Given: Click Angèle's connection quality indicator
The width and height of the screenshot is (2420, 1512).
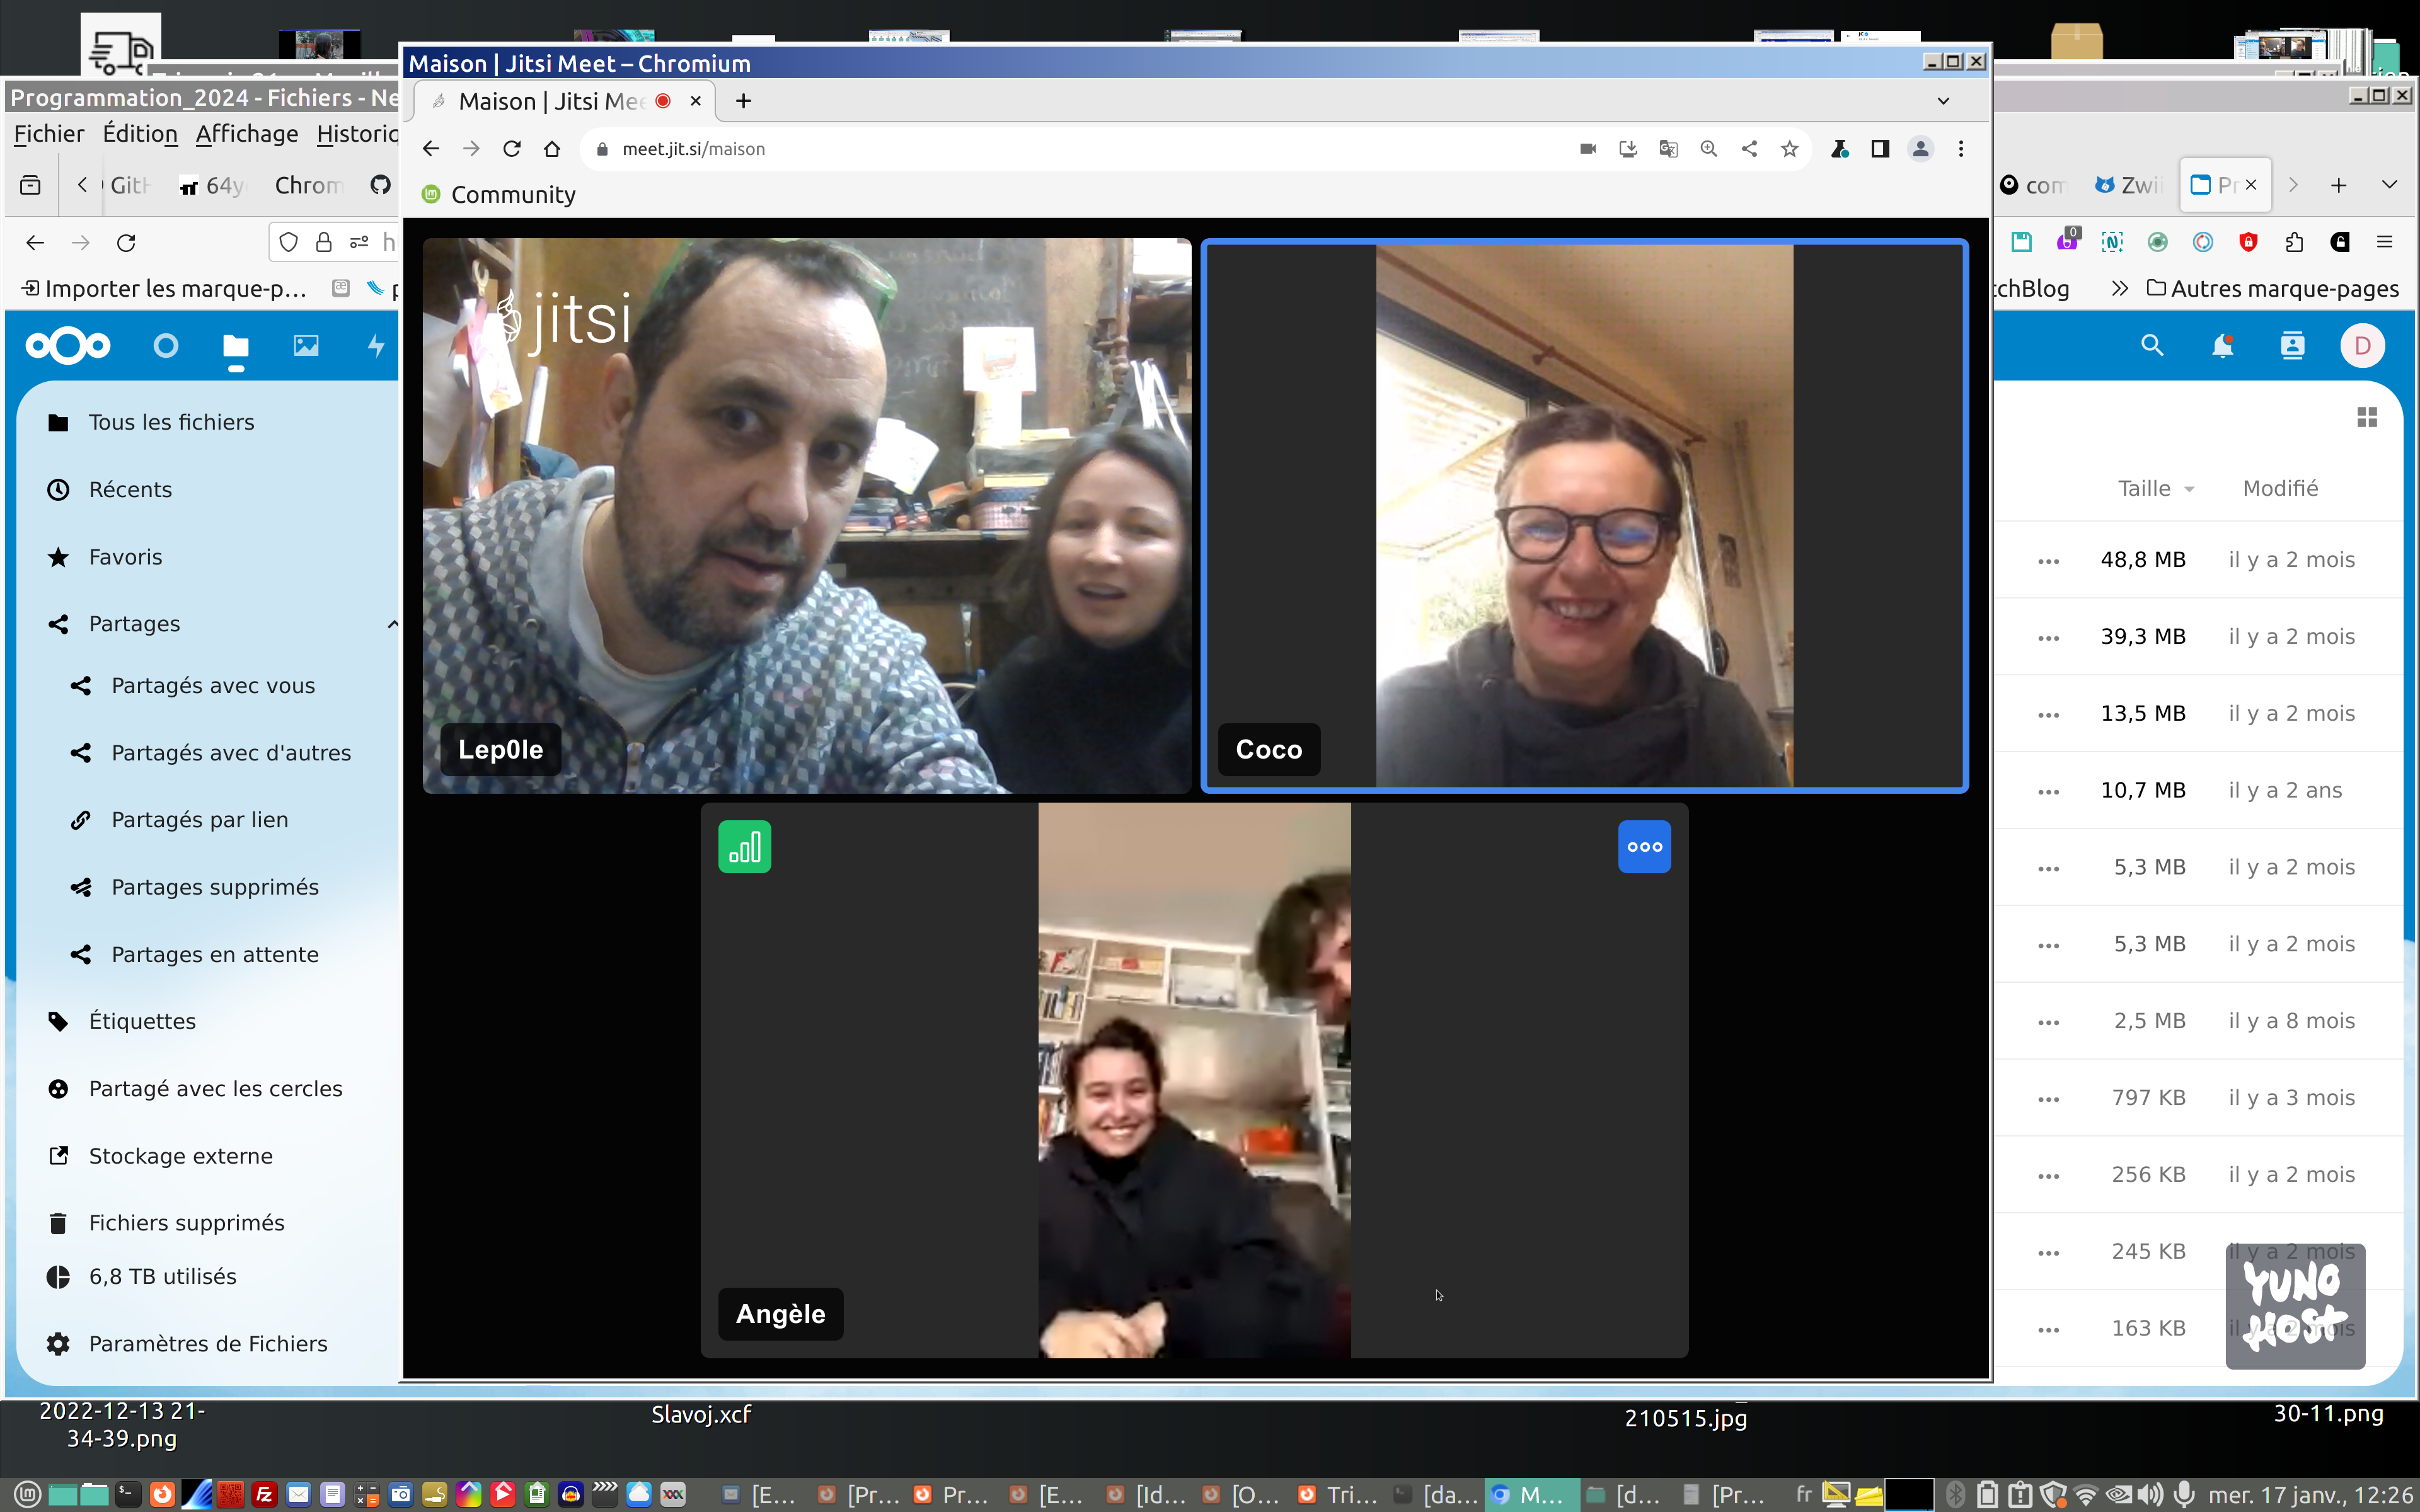Looking at the screenshot, I should (x=744, y=847).
